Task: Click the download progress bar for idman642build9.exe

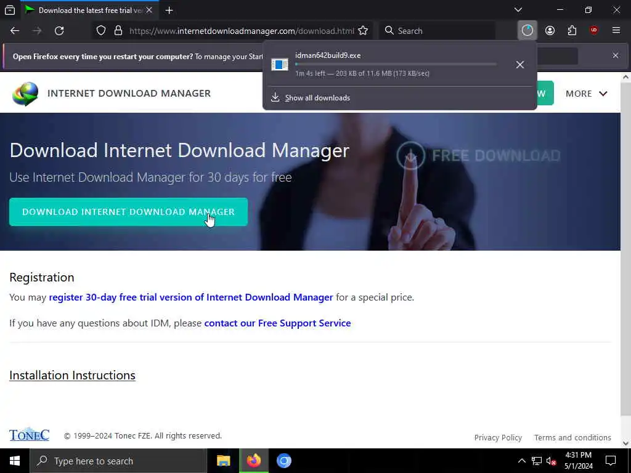Action: pos(396,64)
